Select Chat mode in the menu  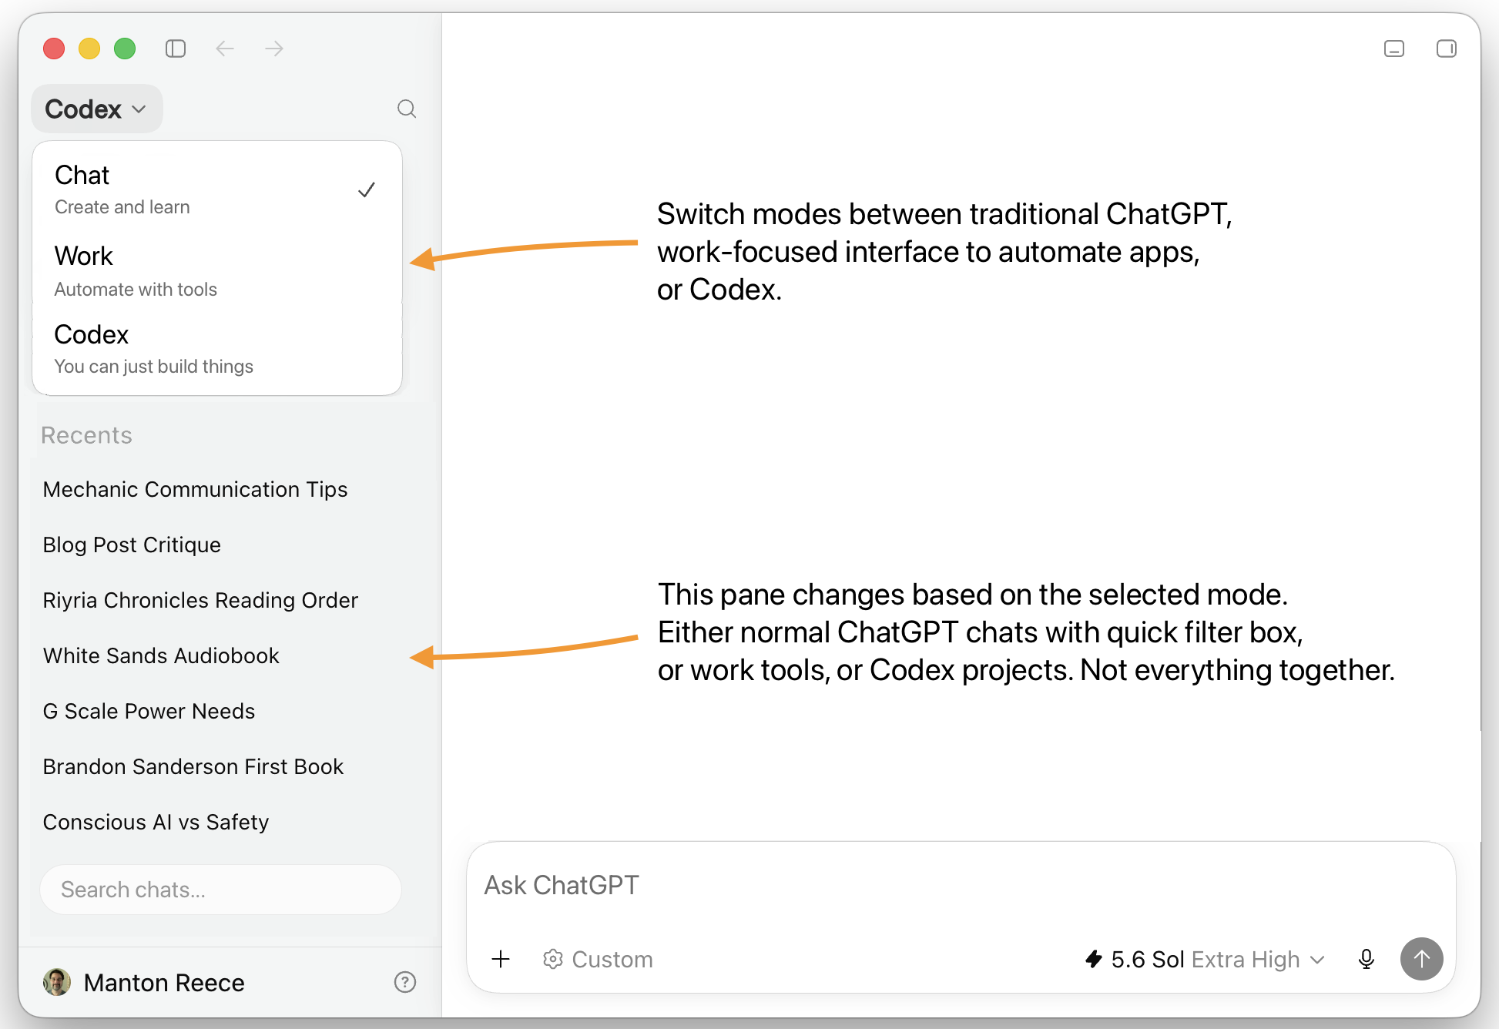pyautogui.click(x=217, y=189)
